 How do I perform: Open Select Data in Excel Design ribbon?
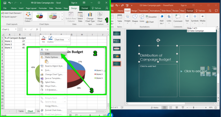(80, 17)
